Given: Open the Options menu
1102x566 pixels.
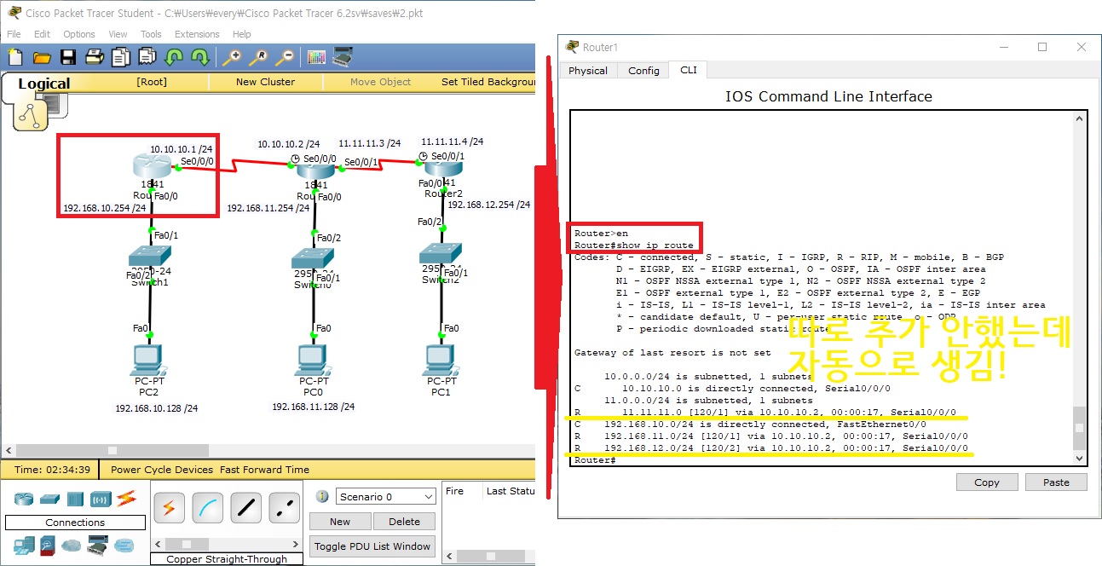Looking at the screenshot, I should point(79,34).
